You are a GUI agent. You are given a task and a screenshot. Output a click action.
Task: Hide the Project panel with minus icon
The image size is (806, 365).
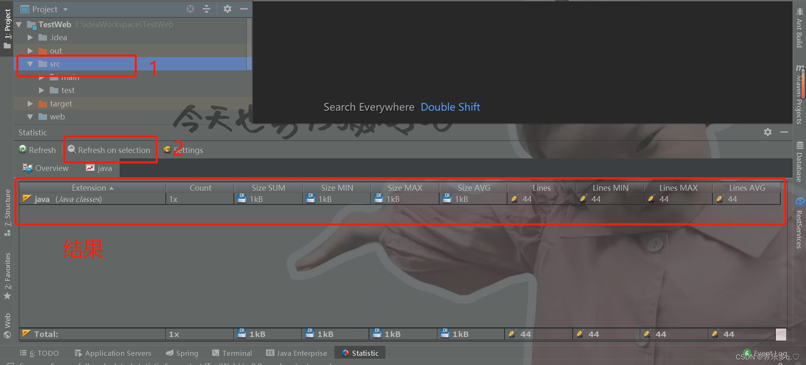click(243, 9)
